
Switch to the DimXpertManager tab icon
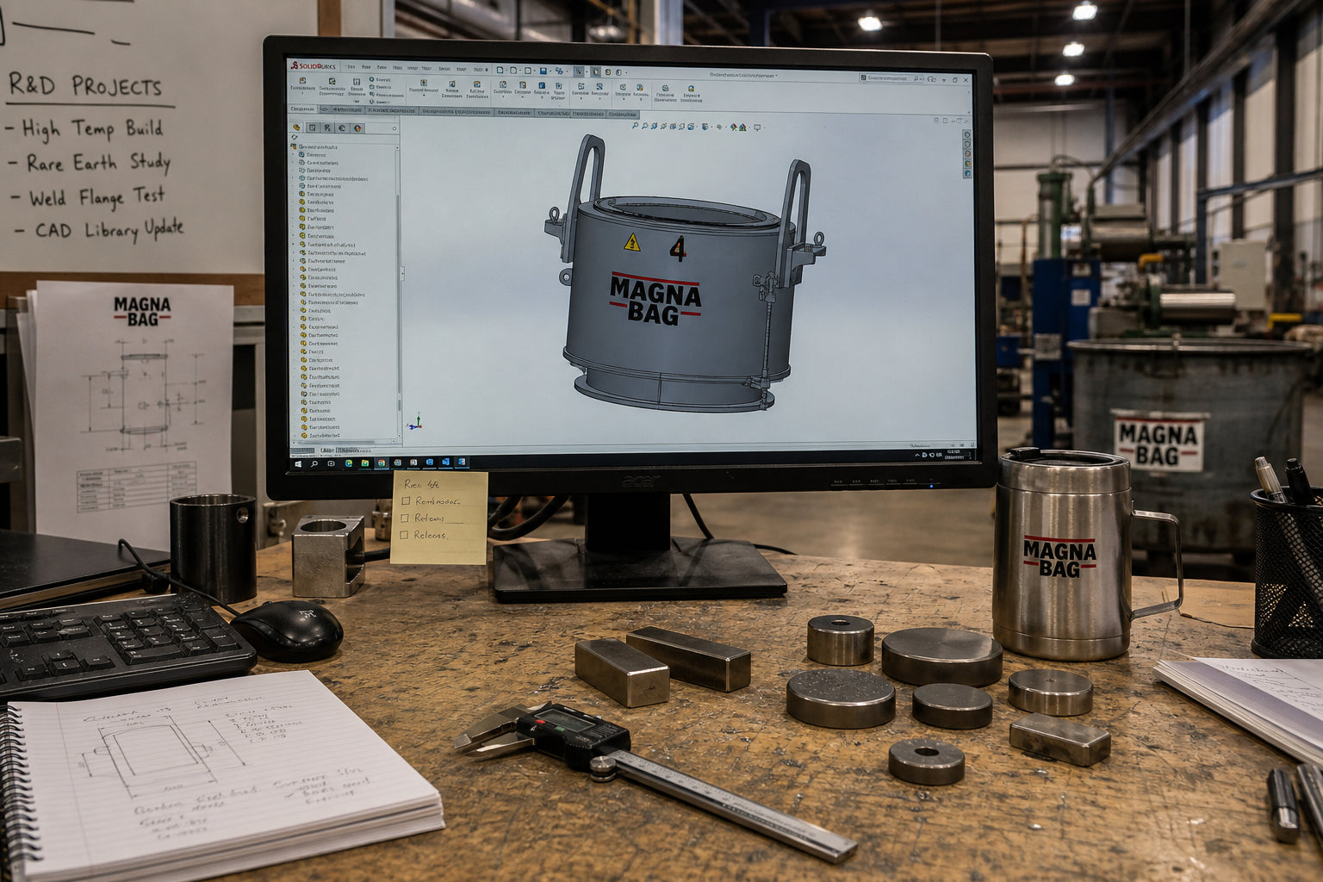[x=342, y=127]
